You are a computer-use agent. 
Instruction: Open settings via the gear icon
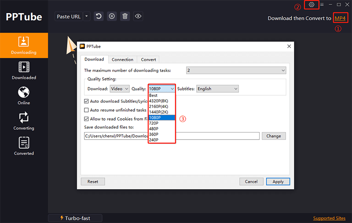pyautogui.click(x=312, y=4)
